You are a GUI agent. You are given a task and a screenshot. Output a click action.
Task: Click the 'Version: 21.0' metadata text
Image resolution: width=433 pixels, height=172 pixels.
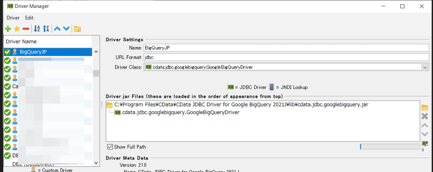click(x=133, y=165)
